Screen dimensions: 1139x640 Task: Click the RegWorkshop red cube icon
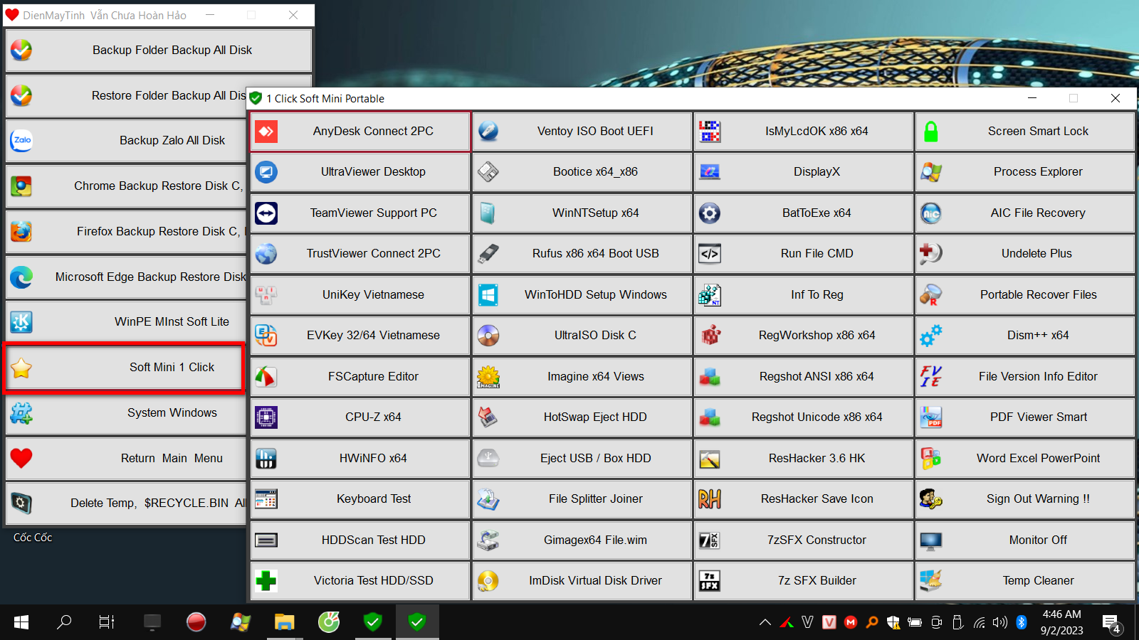(710, 336)
